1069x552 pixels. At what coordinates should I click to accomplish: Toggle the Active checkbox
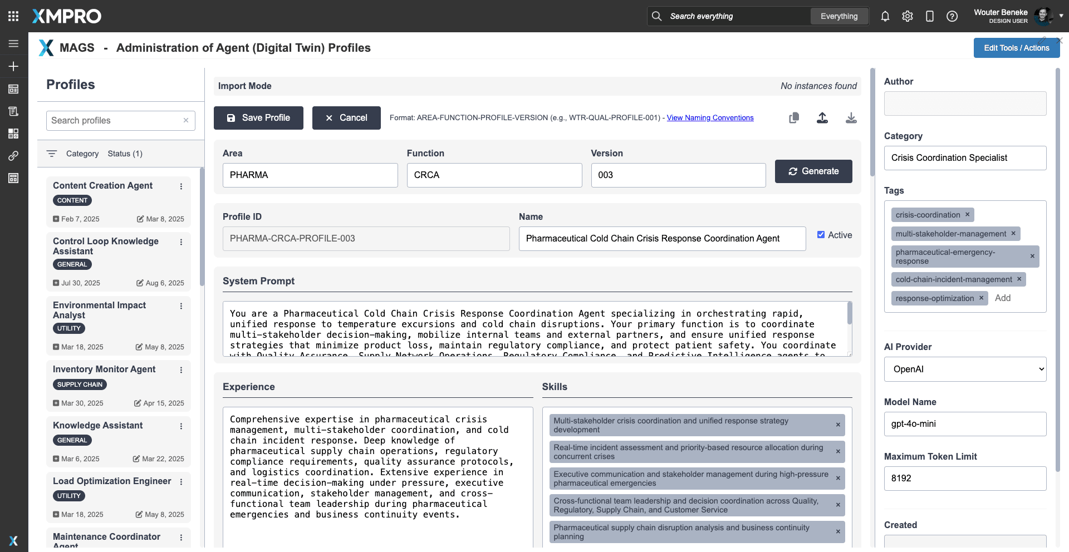click(x=821, y=235)
